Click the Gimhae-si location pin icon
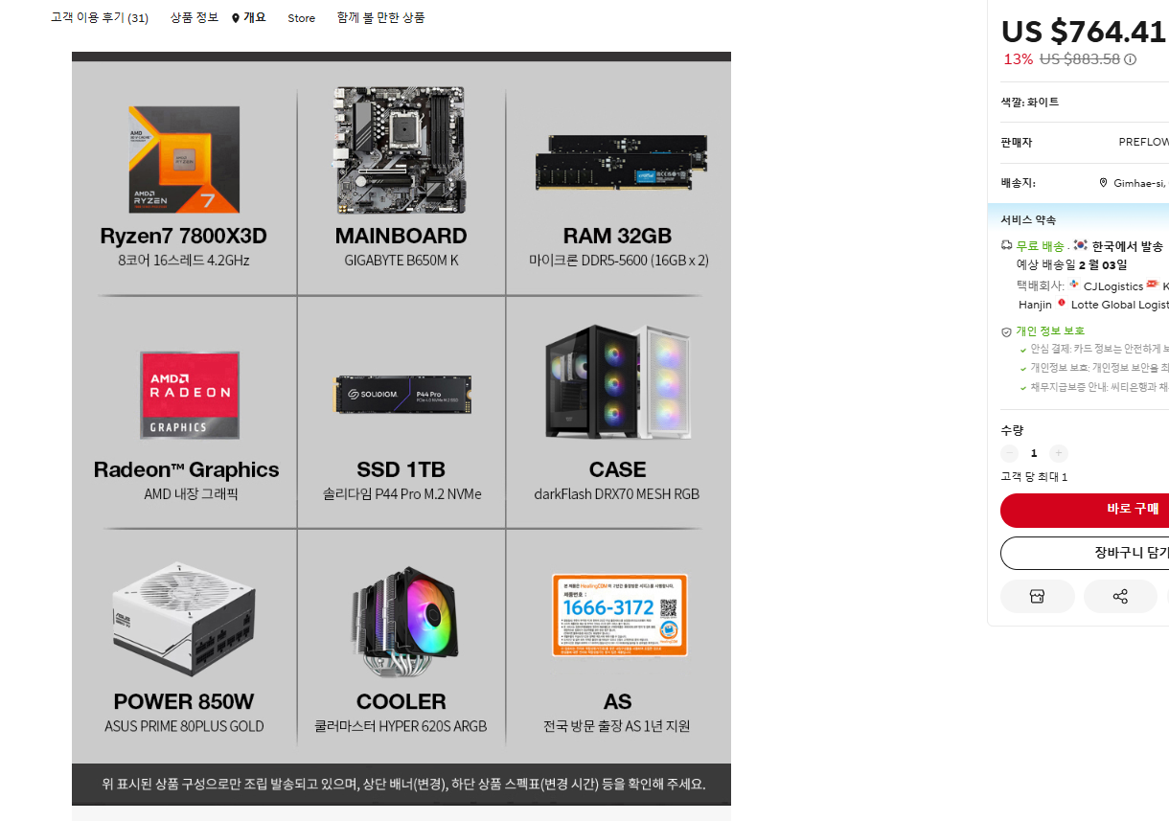1169x821 pixels. point(1103,183)
